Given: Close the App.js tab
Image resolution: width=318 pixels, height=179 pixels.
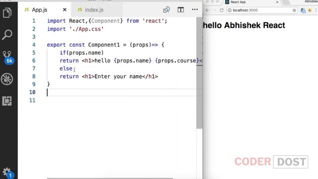Looking at the screenshot, I should point(65,9).
